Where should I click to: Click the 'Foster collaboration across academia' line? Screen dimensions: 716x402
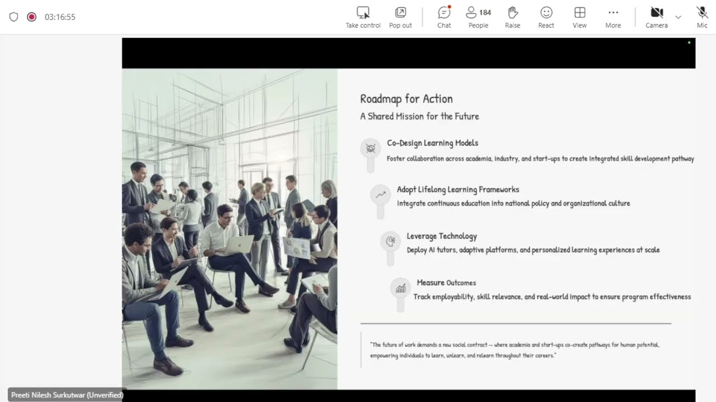tap(540, 159)
